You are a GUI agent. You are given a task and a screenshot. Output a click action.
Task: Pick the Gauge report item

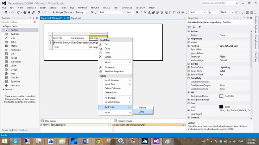pyautogui.click(x=13, y=70)
